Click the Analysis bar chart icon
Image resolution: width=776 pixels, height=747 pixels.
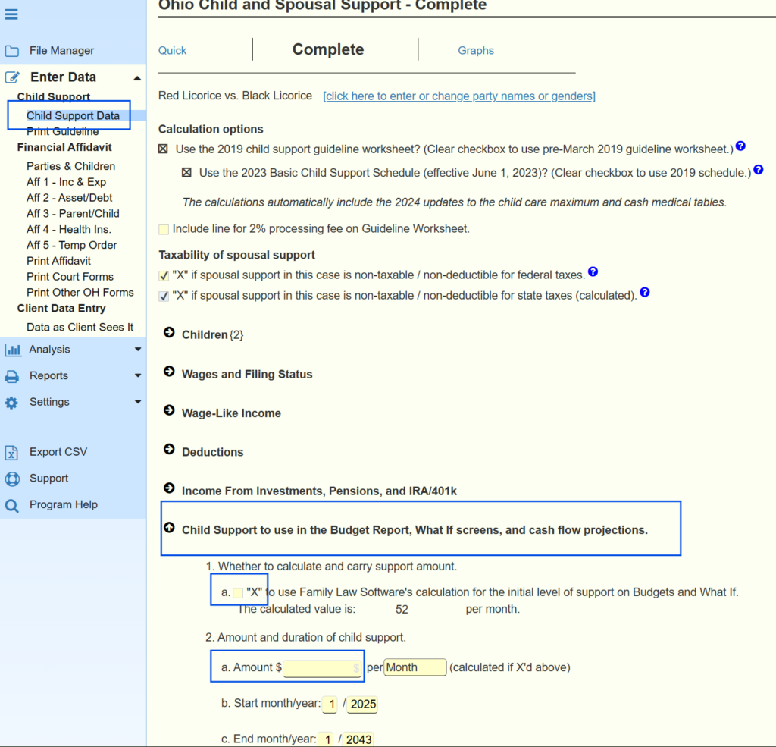coord(13,350)
